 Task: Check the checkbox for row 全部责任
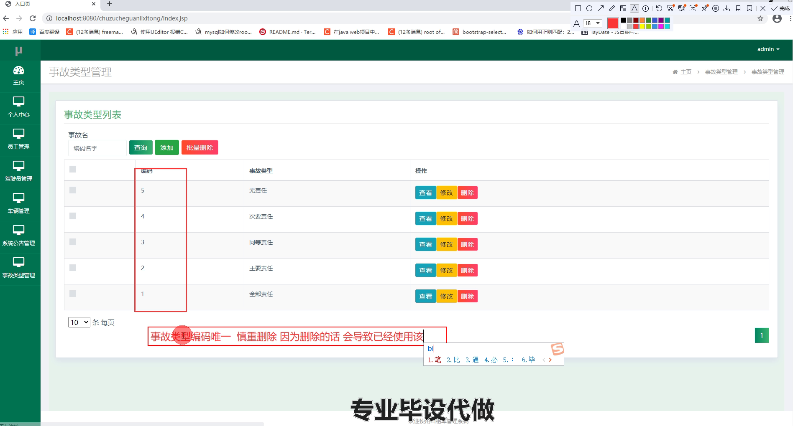pos(73,294)
